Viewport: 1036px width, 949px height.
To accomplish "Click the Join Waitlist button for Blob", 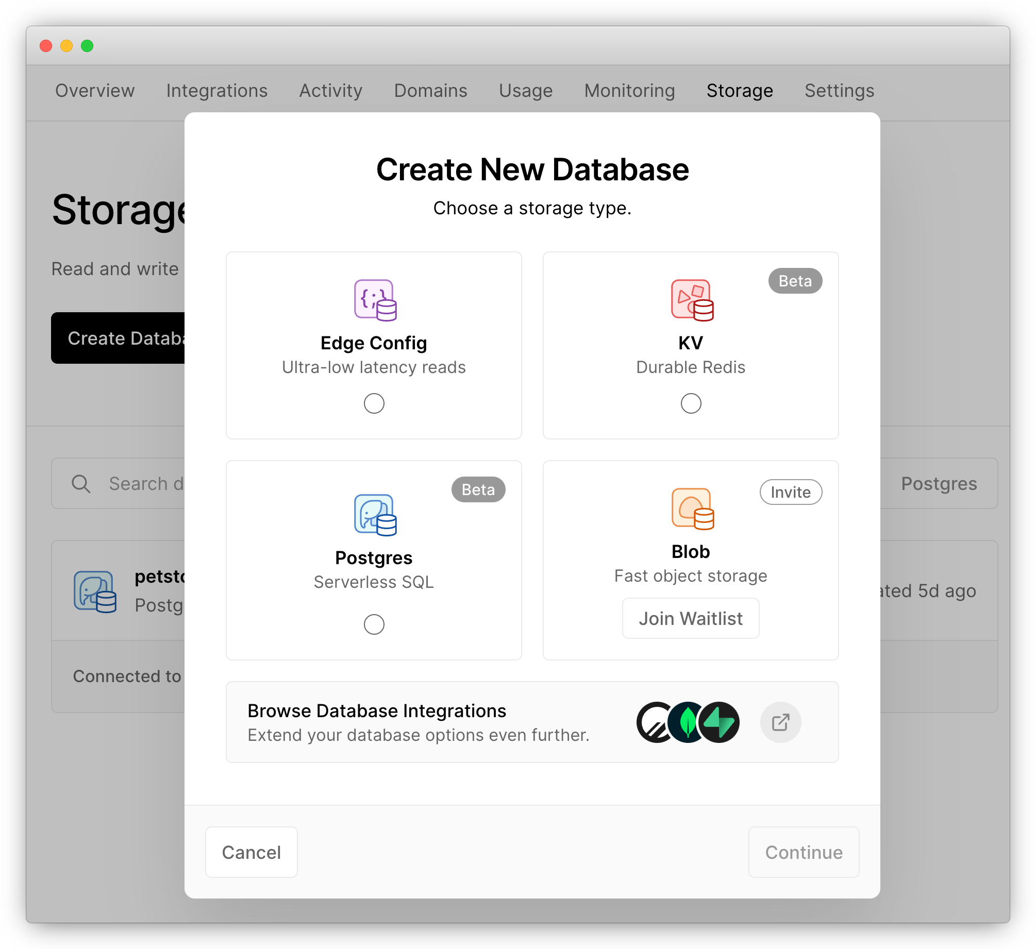I will pyautogui.click(x=690, y=619).
